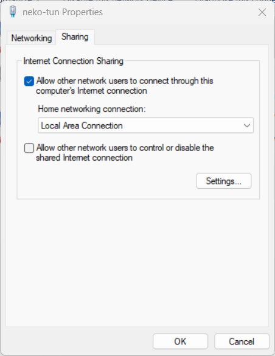Image resolution: width=275 pixels, height=356 pixels.
Task: Click the "Home networking connection:" label
Action: (x=92, y=109)
